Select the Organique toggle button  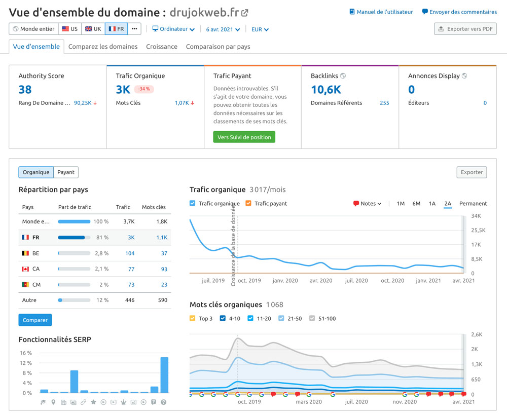click(x=36, y=172)
